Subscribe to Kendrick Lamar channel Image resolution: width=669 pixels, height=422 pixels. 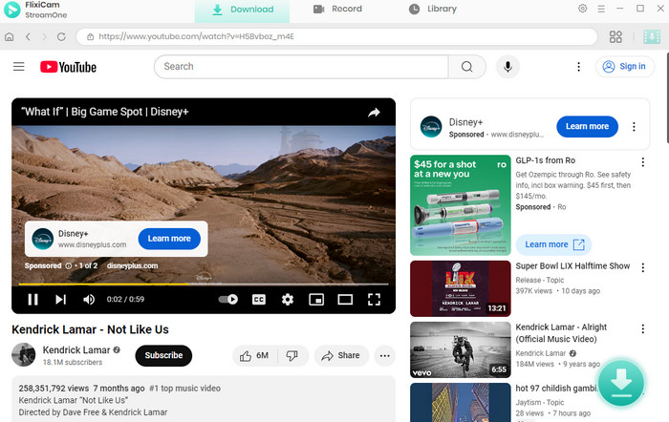[x=163, y=355]
